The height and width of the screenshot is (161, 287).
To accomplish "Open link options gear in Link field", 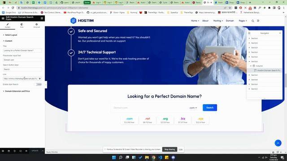I will [40, 79].
